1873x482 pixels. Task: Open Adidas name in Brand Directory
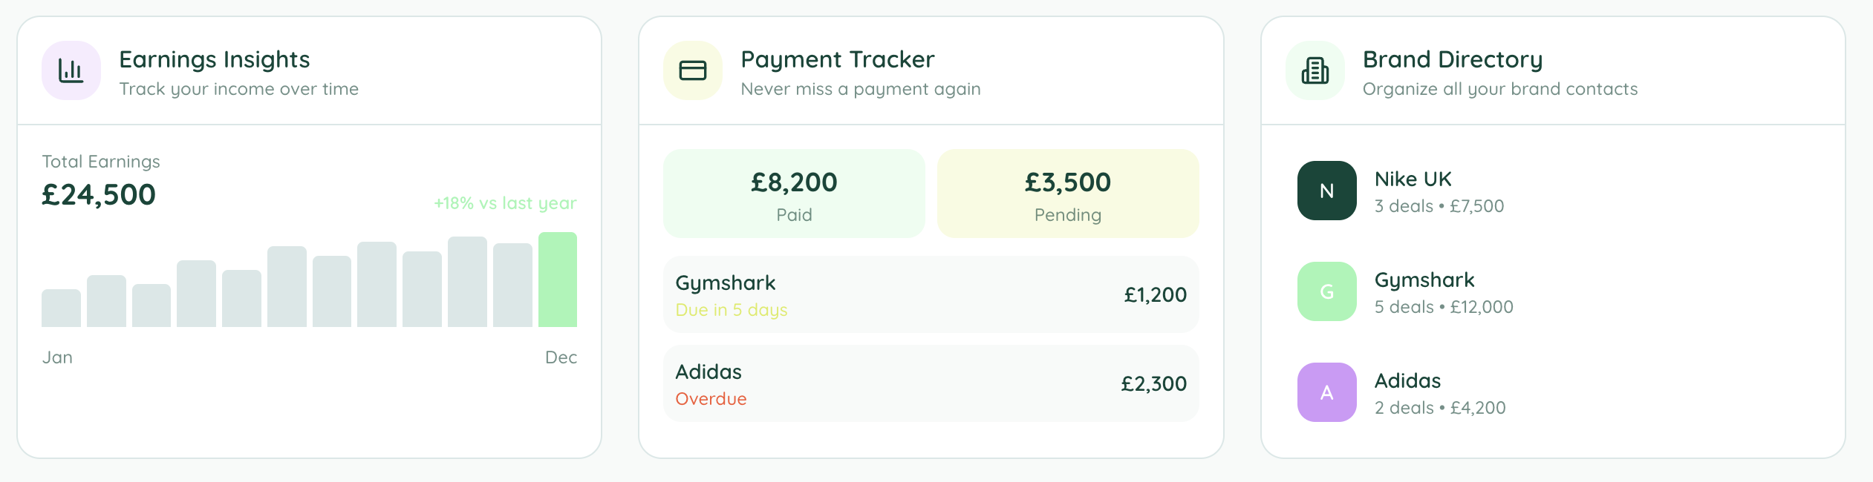click(1407, 381)
